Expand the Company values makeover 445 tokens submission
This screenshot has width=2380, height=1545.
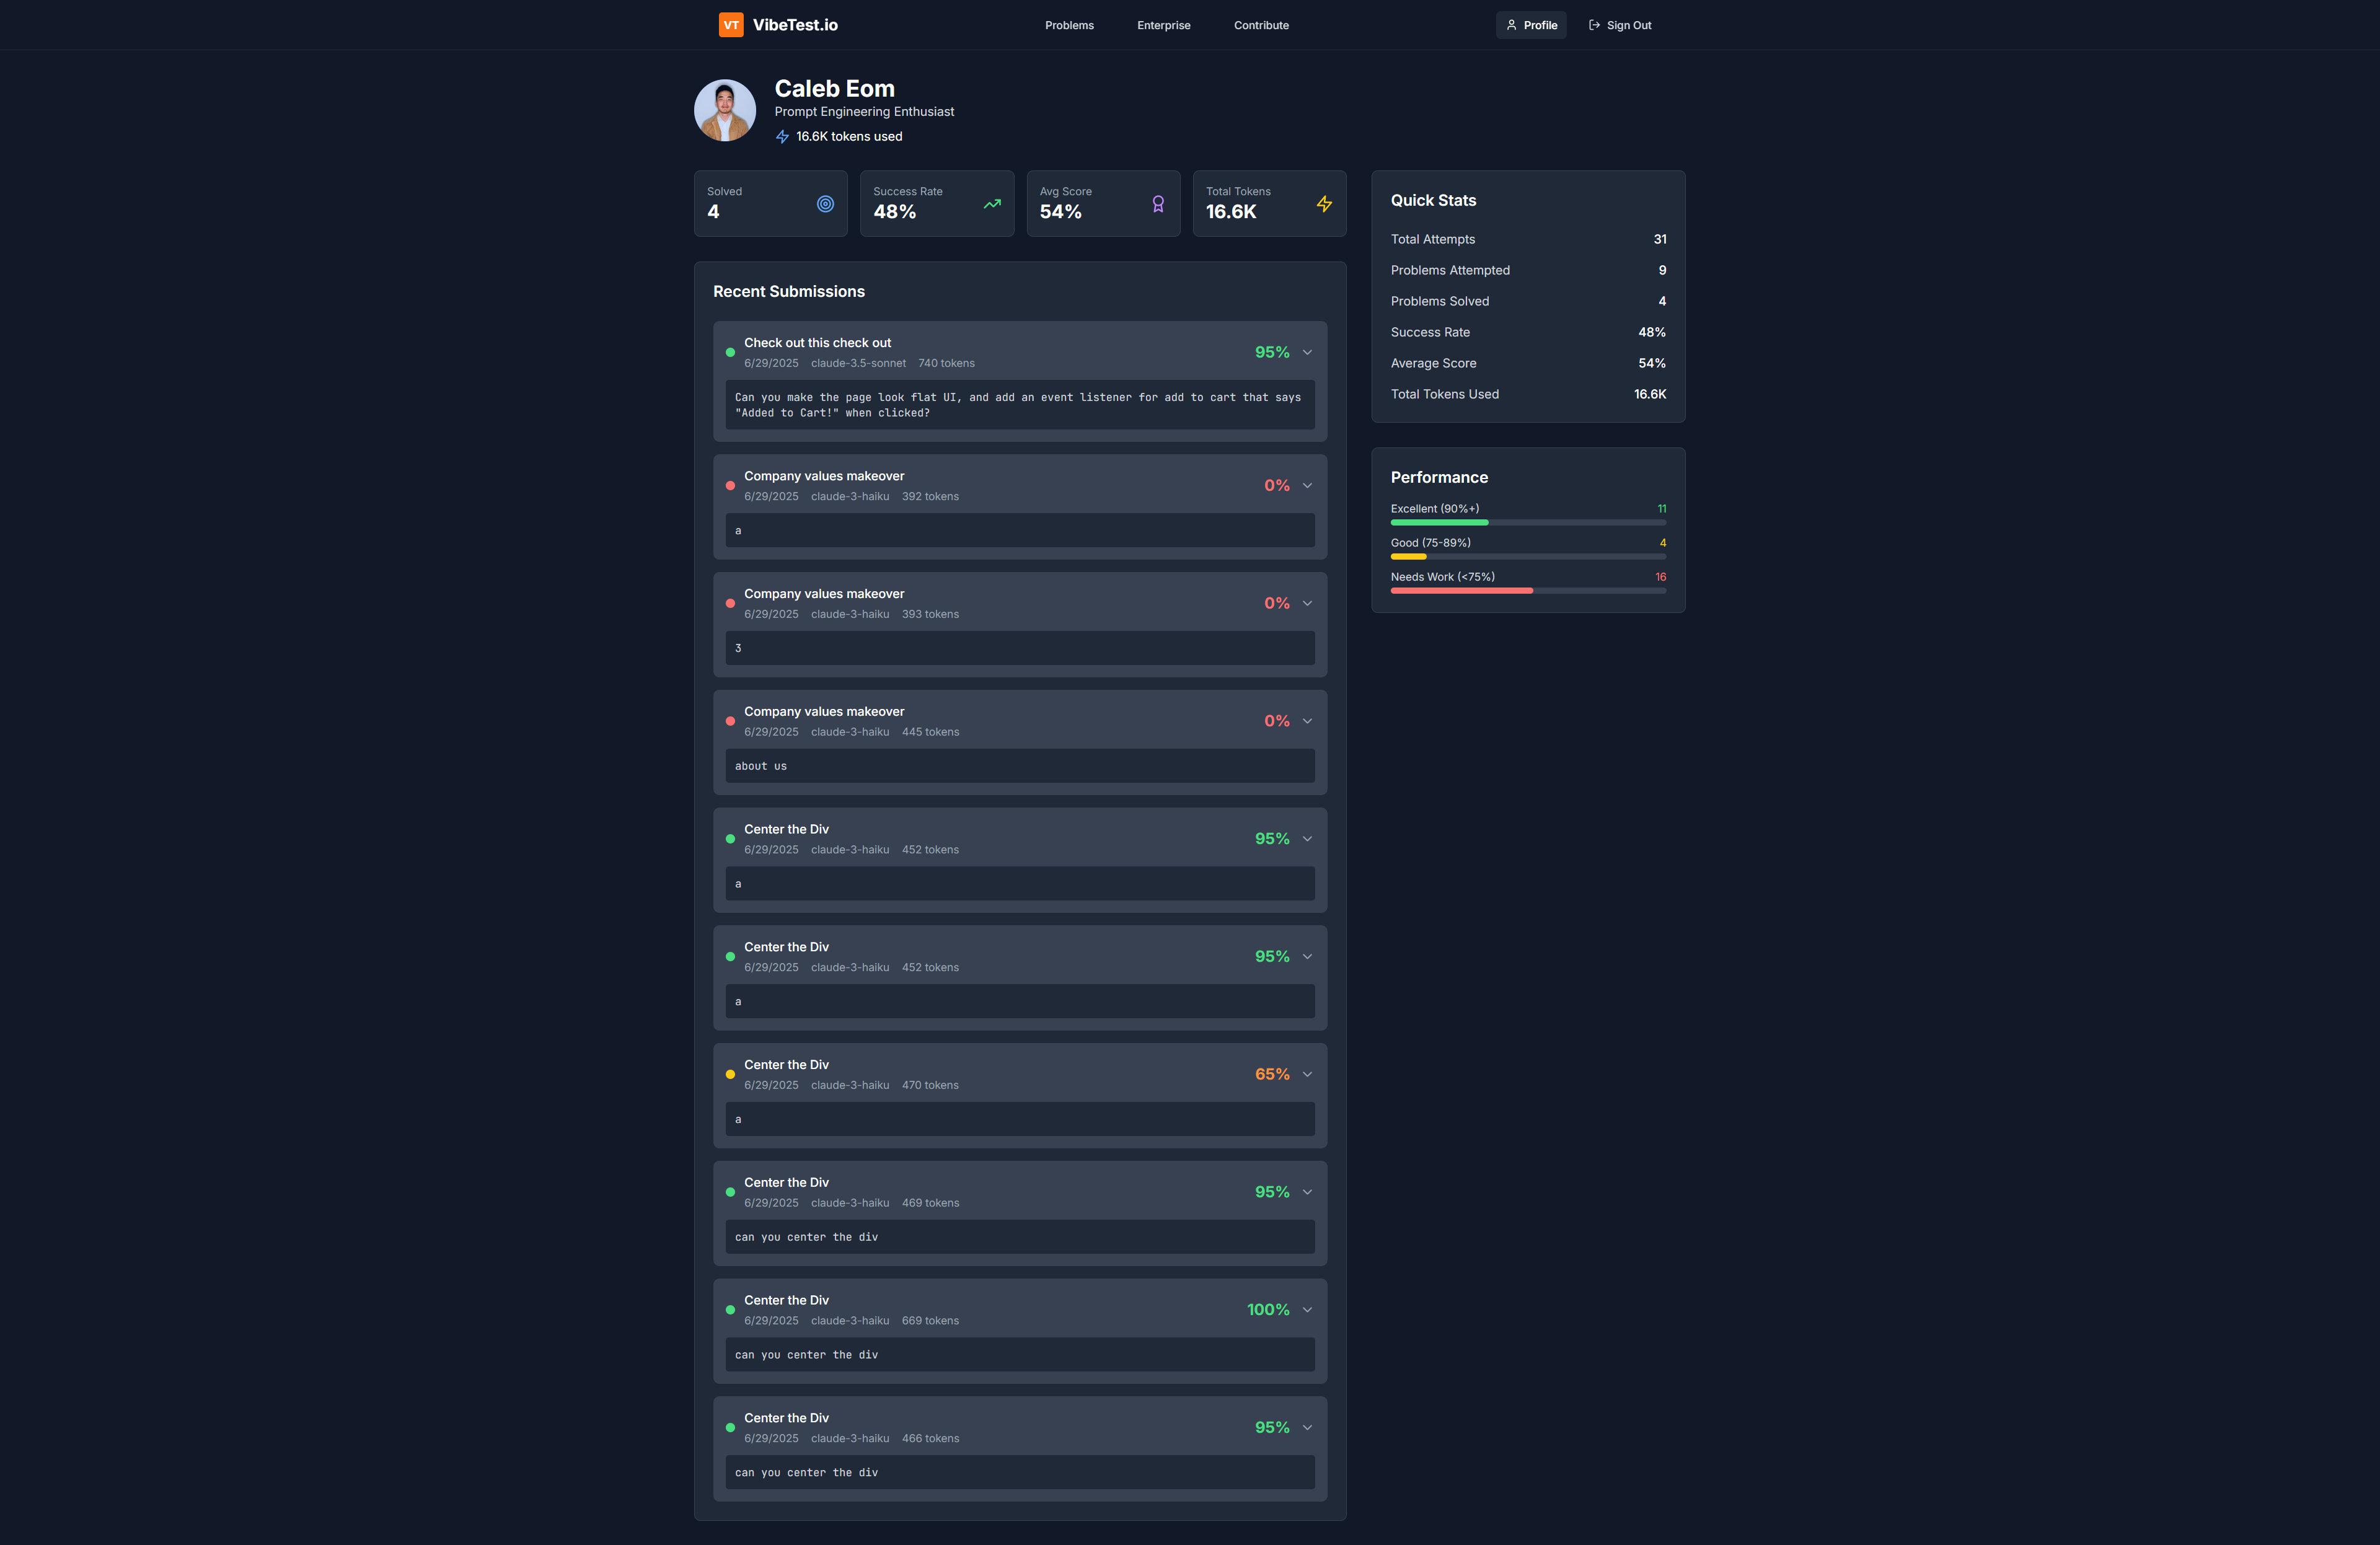click(1307, 721)
